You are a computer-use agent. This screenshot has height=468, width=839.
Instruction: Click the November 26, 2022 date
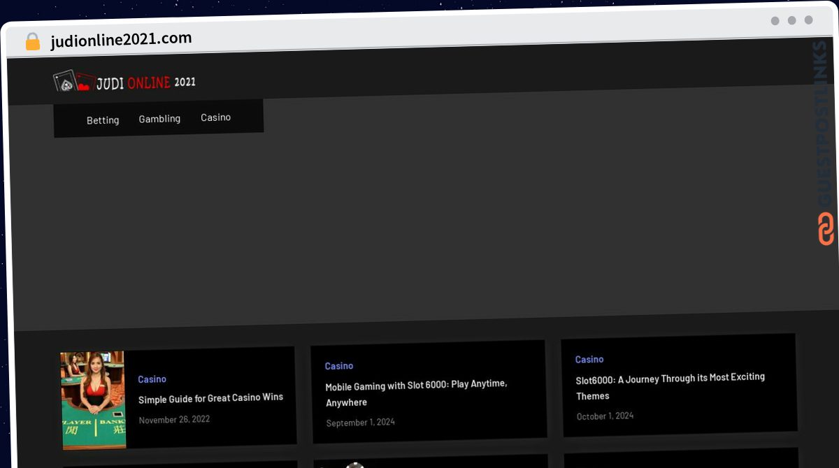click(x=174, y=420)
